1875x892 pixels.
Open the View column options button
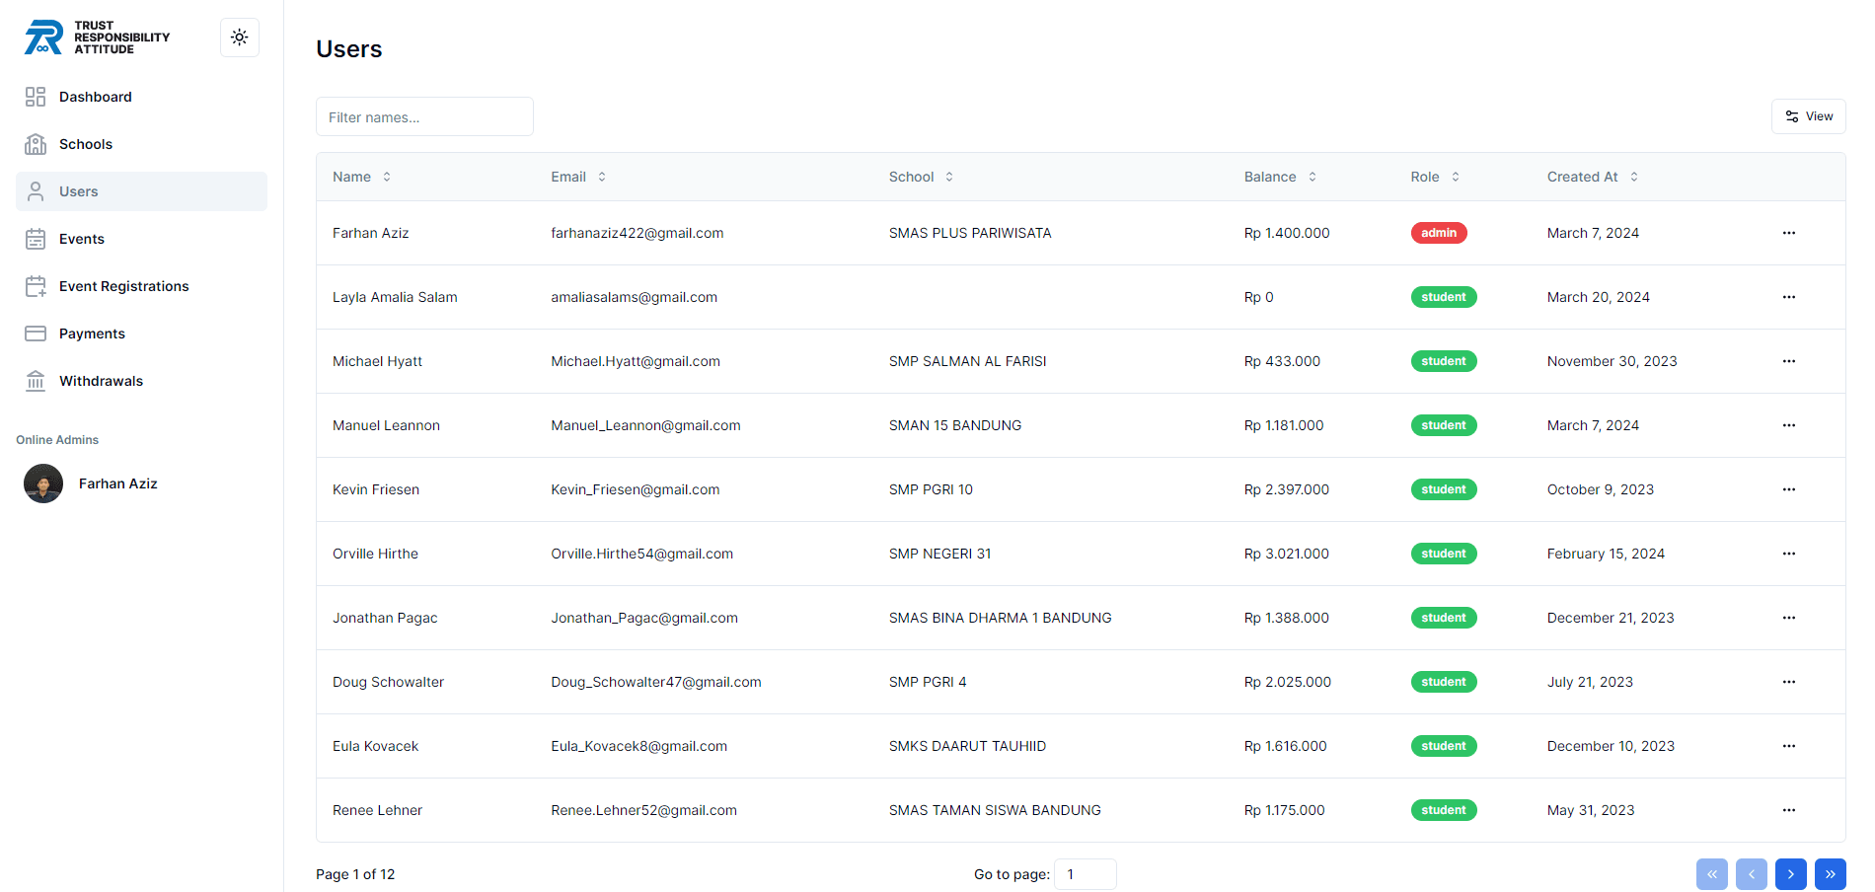1809,115
